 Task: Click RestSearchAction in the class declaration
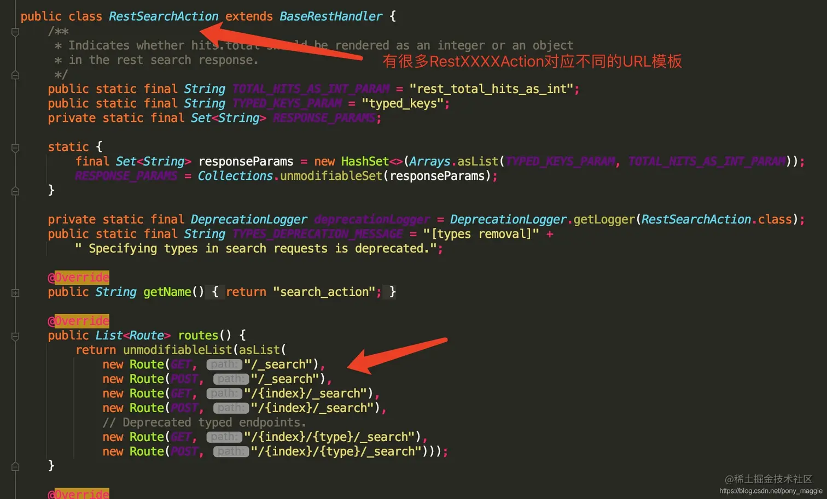[164, 16]
